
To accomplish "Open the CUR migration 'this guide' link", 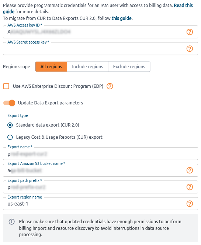I will pyautogui.click(x=121, y=18).
